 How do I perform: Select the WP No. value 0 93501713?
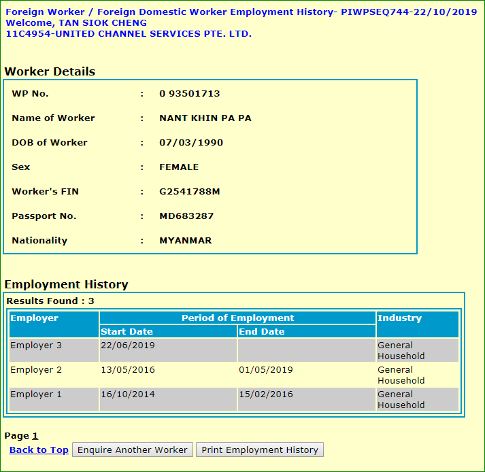tap(189, 94)
